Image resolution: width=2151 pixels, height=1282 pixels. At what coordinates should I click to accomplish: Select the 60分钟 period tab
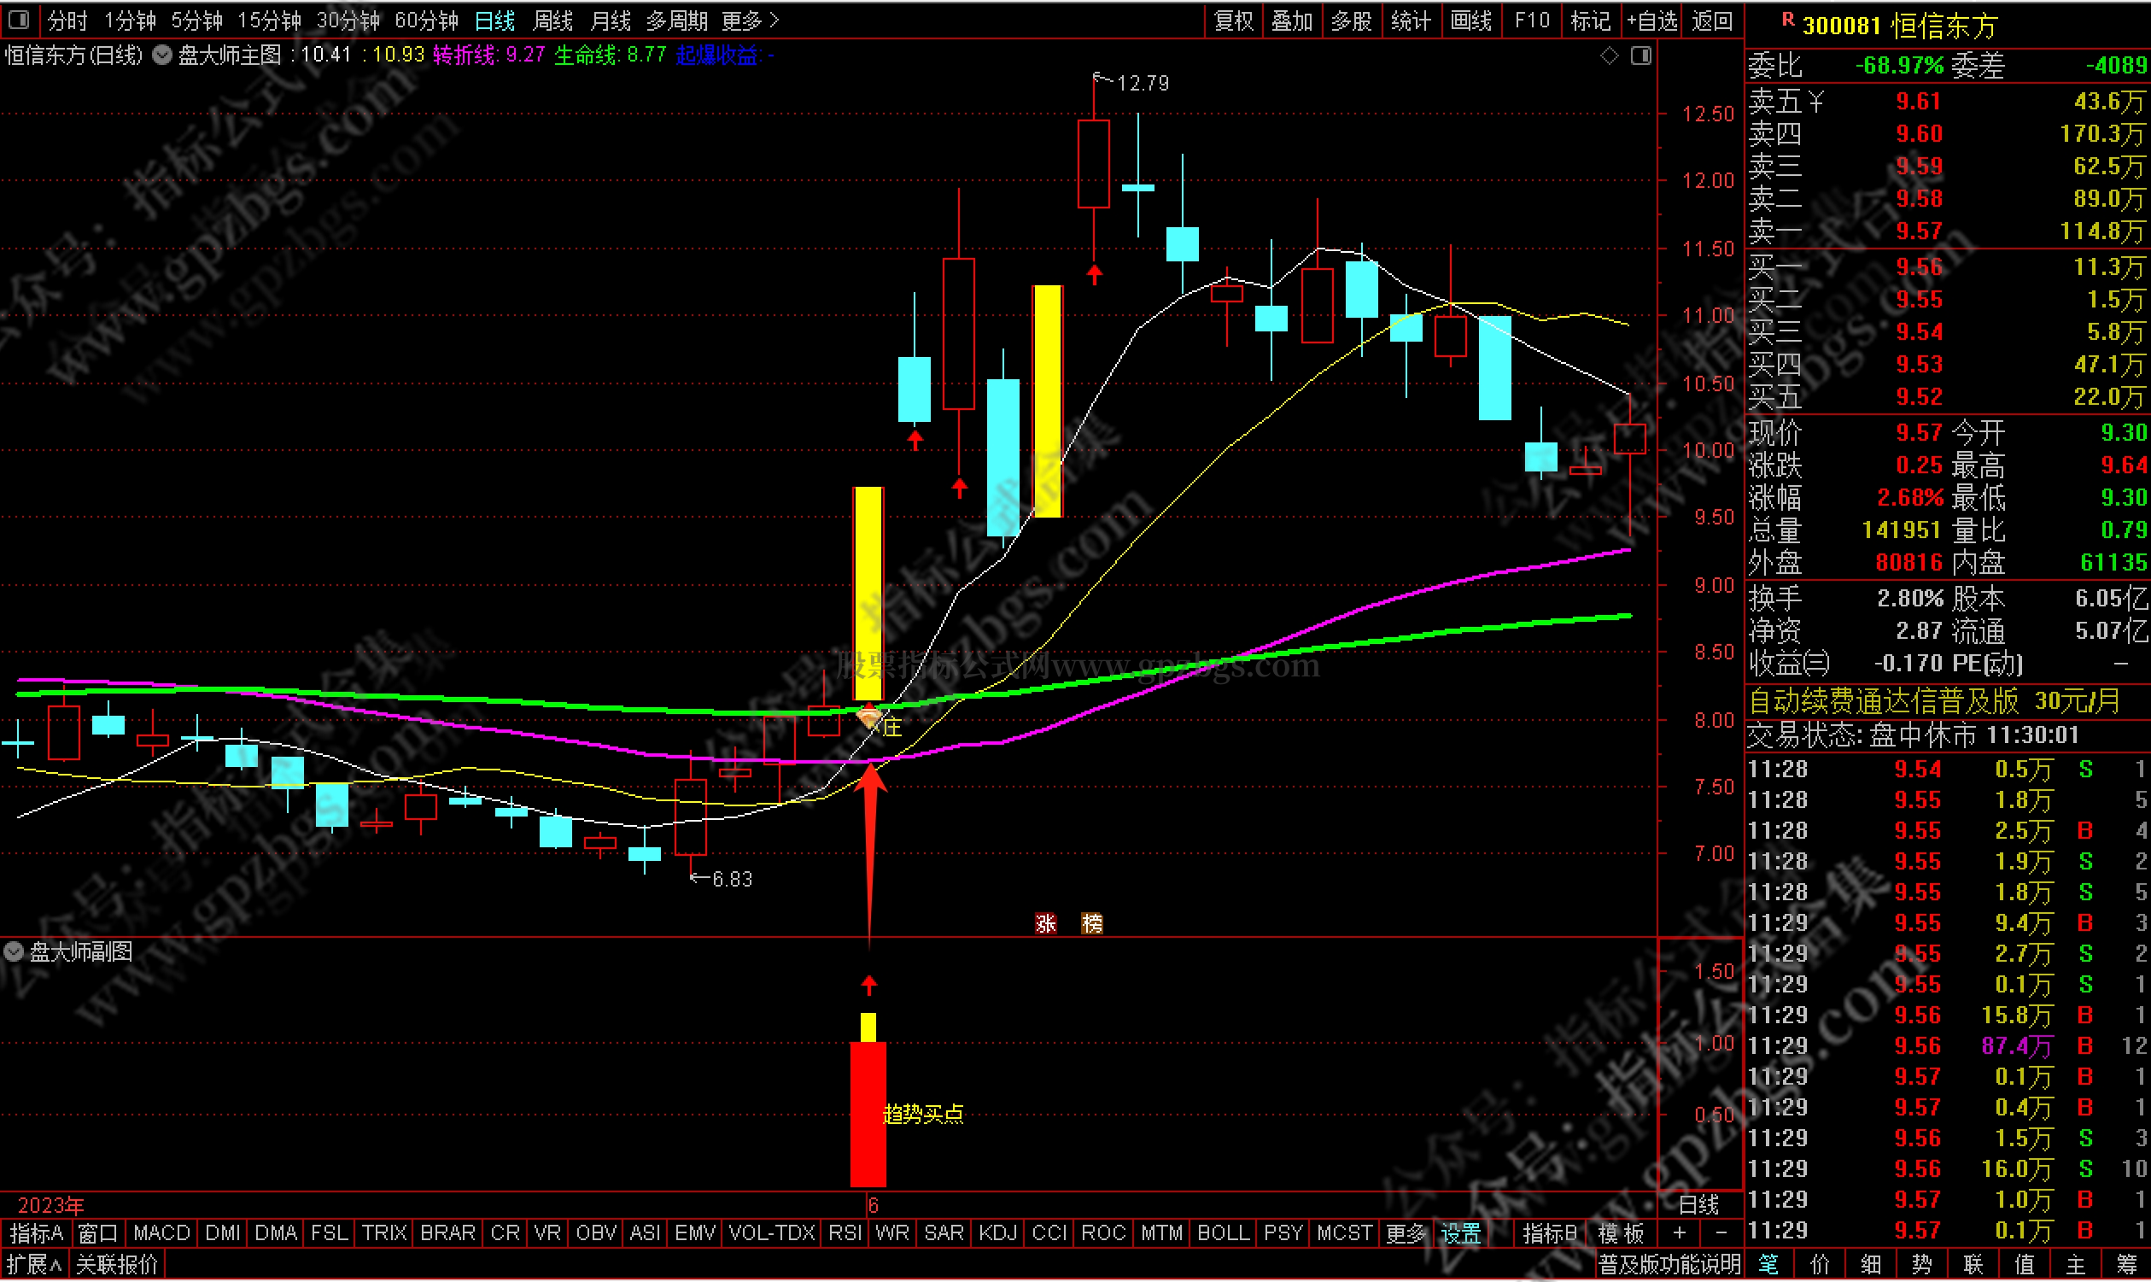click(x=426, y=20)
